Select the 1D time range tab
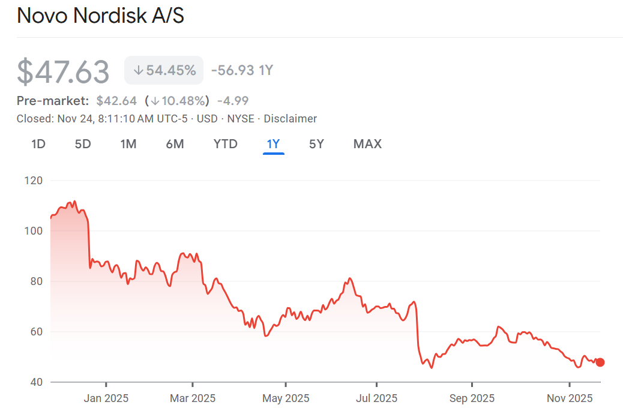The image size is (623, 411). pyautogui.click(x=38, y=144)
